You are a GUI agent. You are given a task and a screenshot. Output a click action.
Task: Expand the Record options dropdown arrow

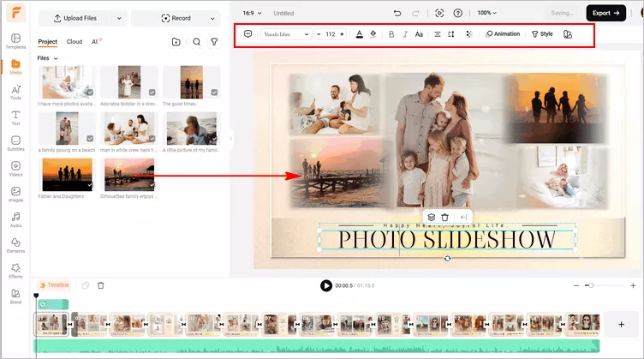tap(212, 19)
